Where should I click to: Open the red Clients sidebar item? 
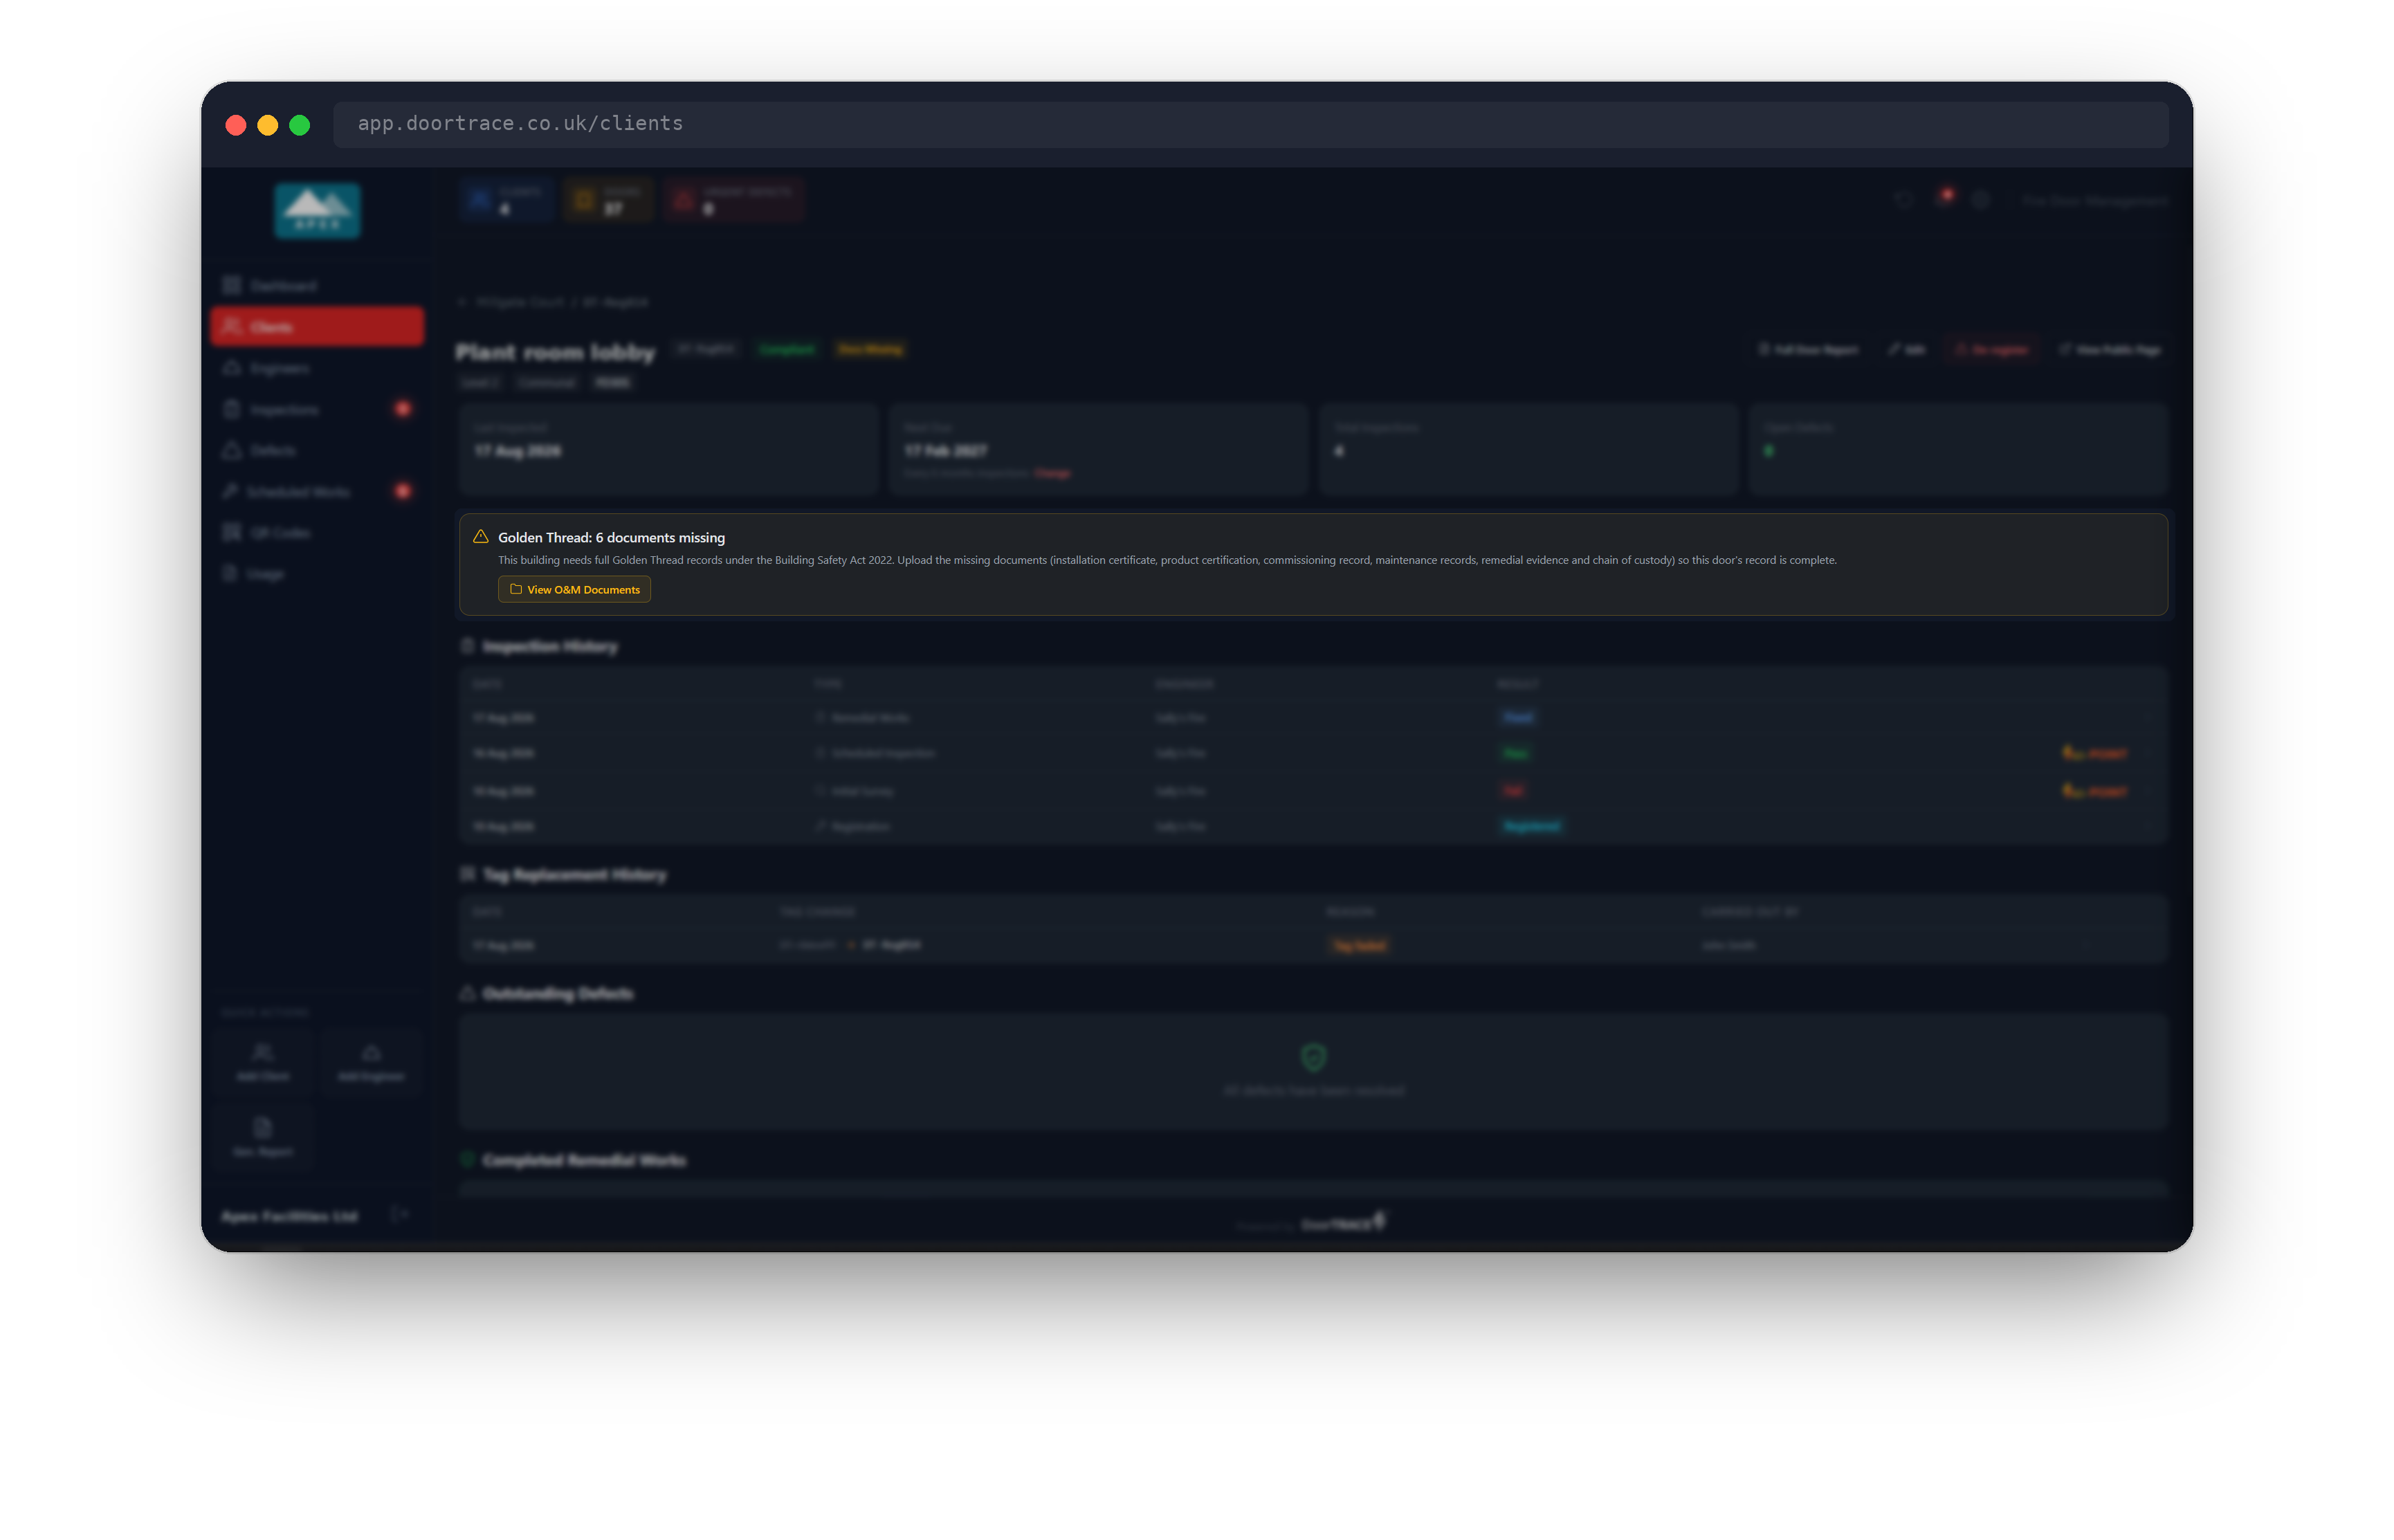click(317, 327)
